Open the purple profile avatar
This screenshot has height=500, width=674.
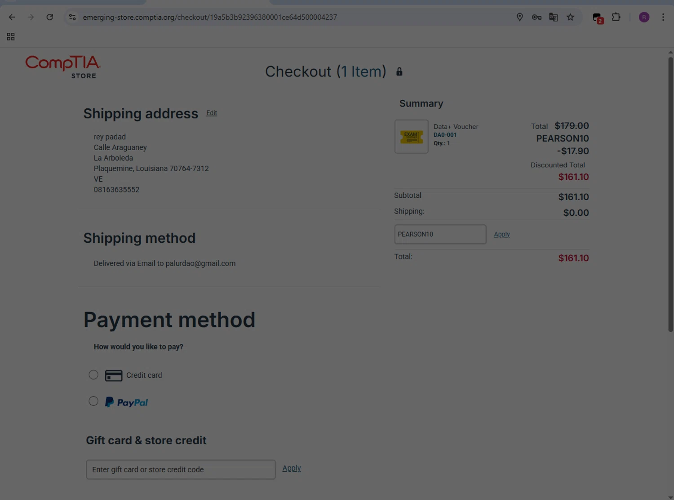coord(644,17)
